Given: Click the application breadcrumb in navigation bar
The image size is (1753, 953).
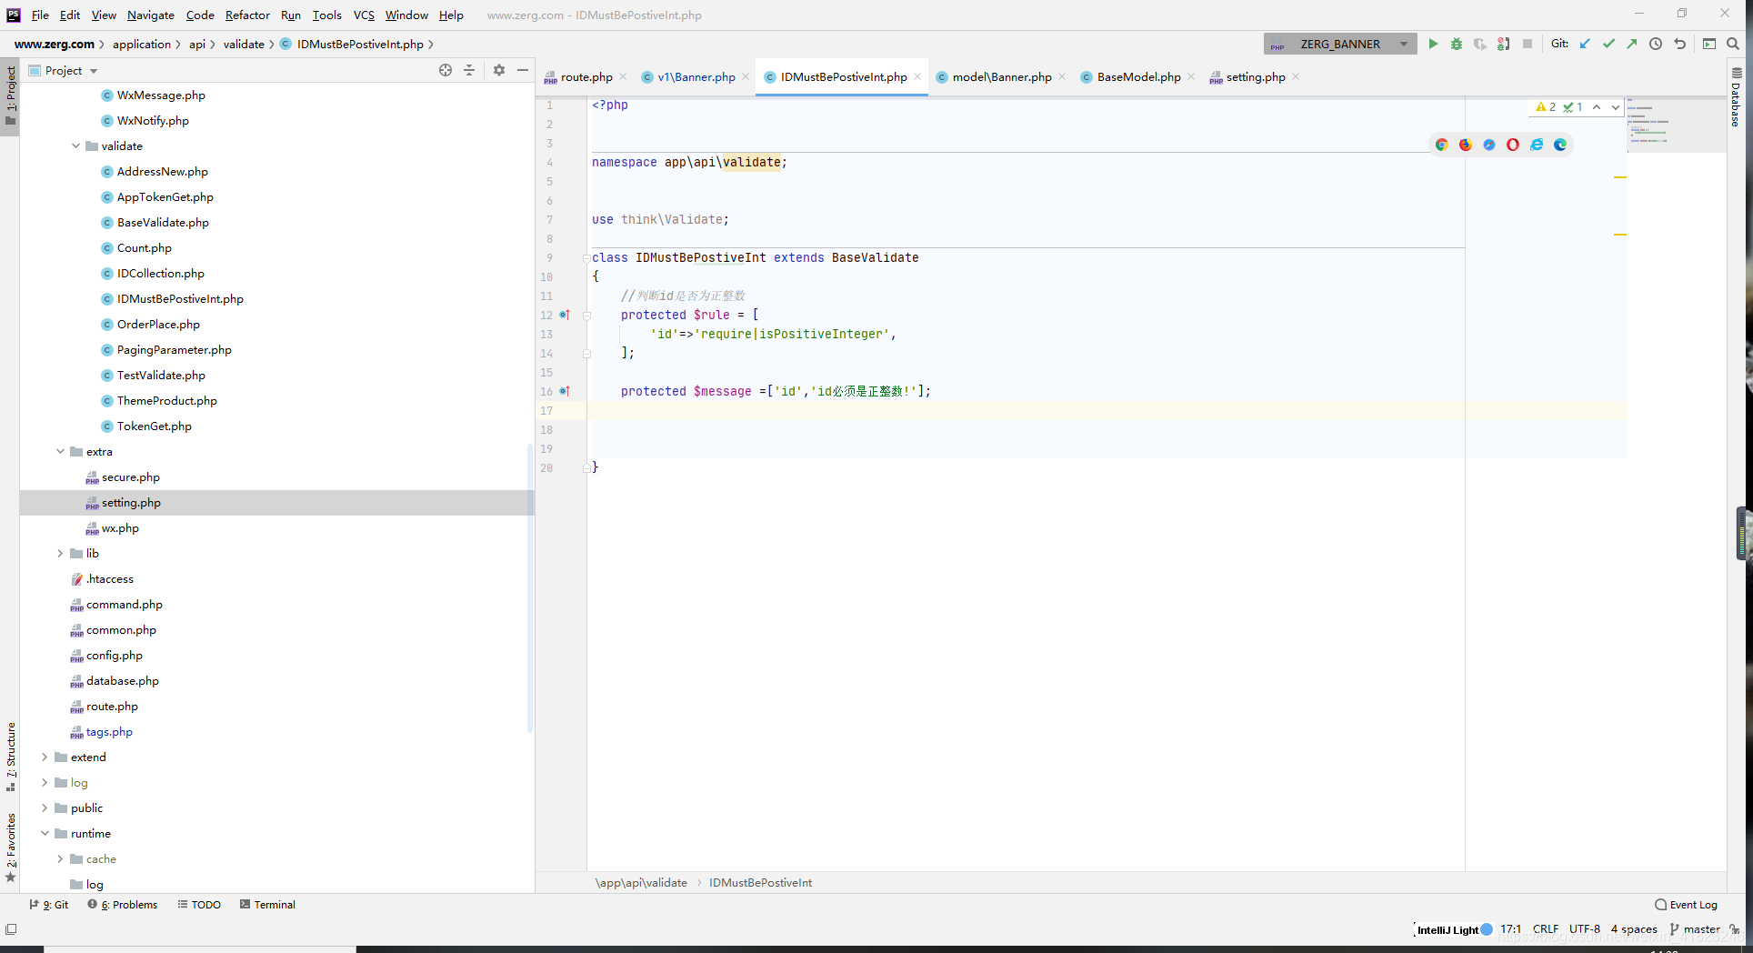Looking at the screenshot, I should tap(142, 44).
